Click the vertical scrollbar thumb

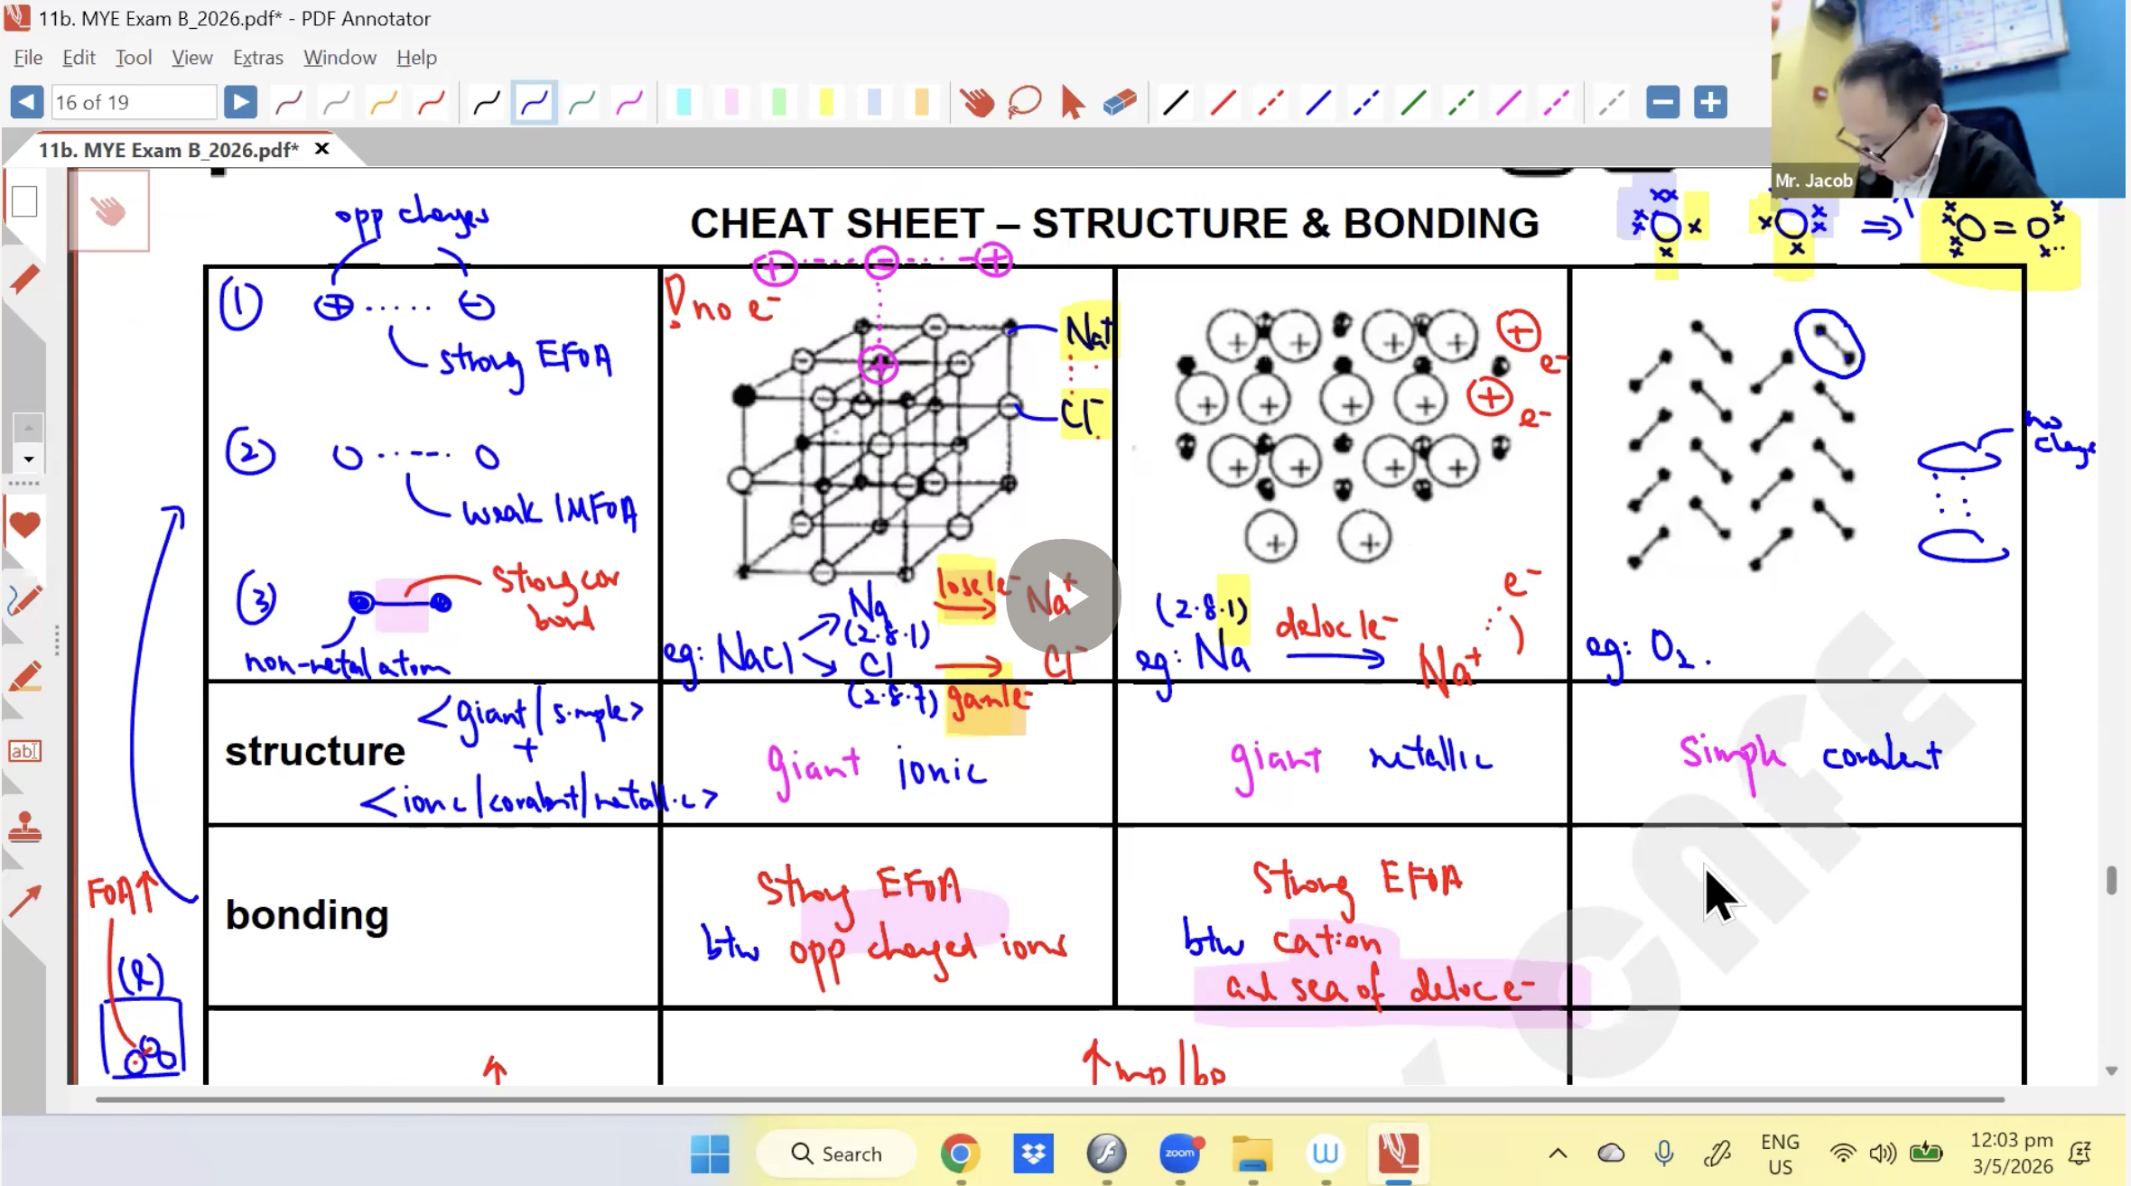click(2111, 879)
